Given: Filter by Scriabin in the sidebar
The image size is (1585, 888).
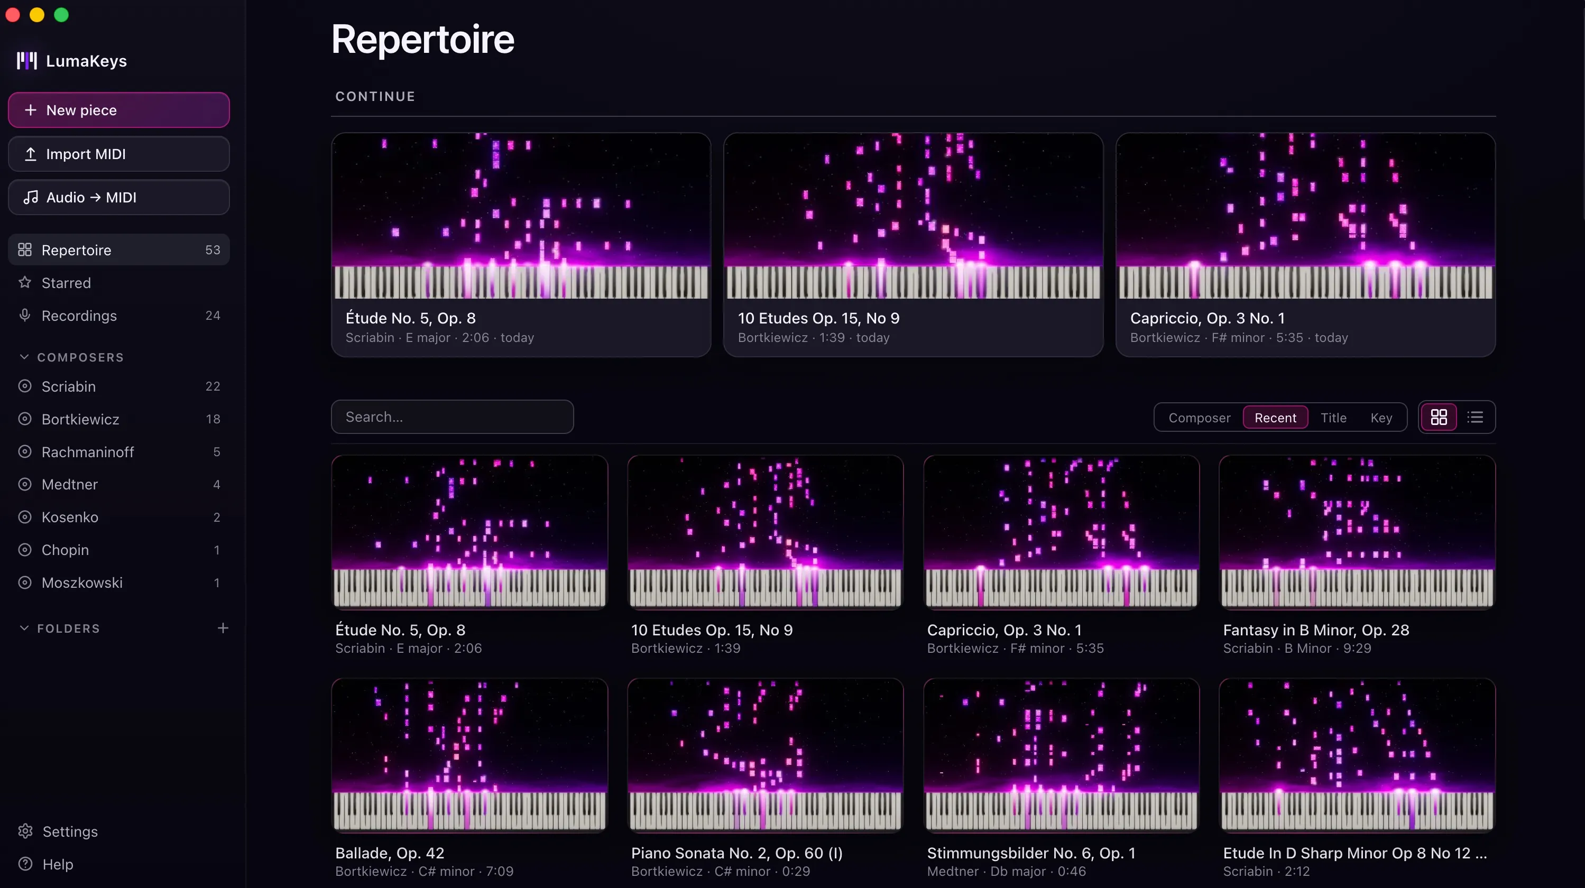Looking at the screenshot, I should click(x=119, y=386).
